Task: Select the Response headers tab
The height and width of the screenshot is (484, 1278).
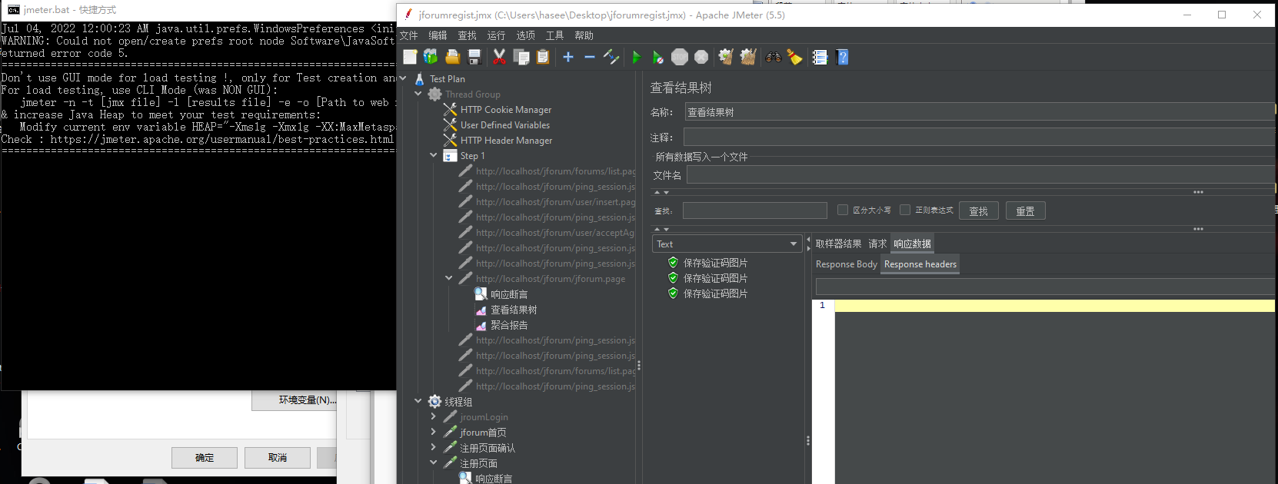Action: [x=920, y=264]
